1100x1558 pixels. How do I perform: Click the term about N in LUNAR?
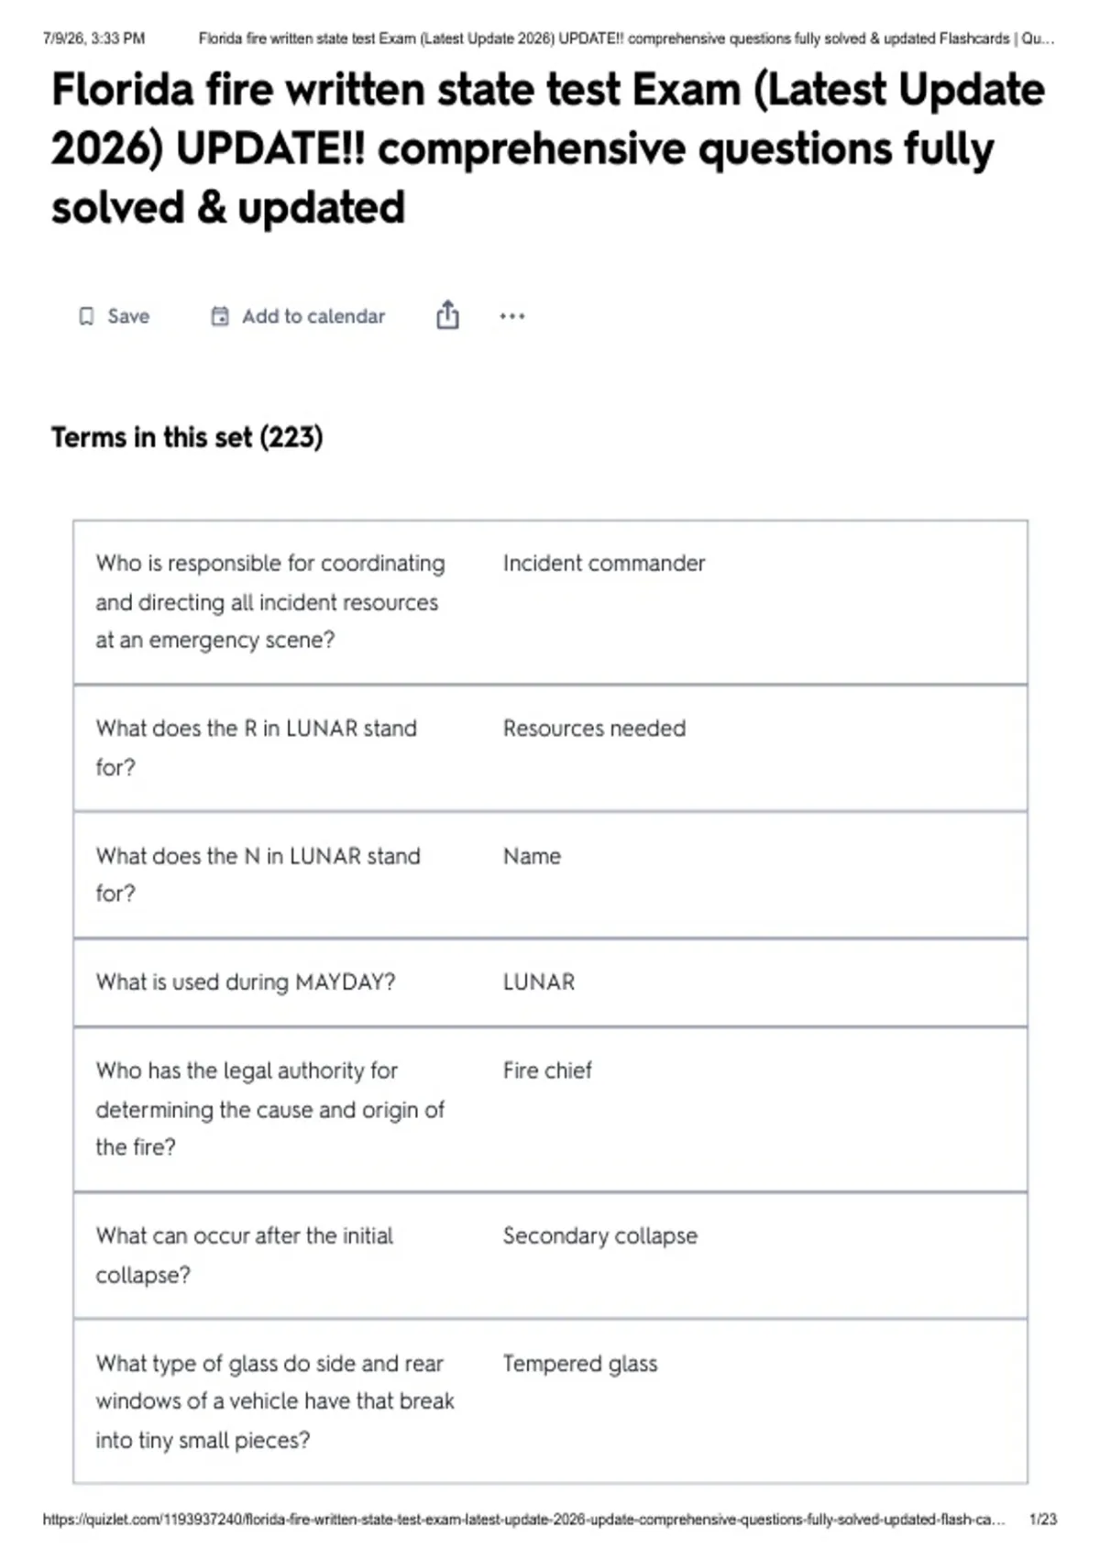pyautogui.click(x=258, y=874)
